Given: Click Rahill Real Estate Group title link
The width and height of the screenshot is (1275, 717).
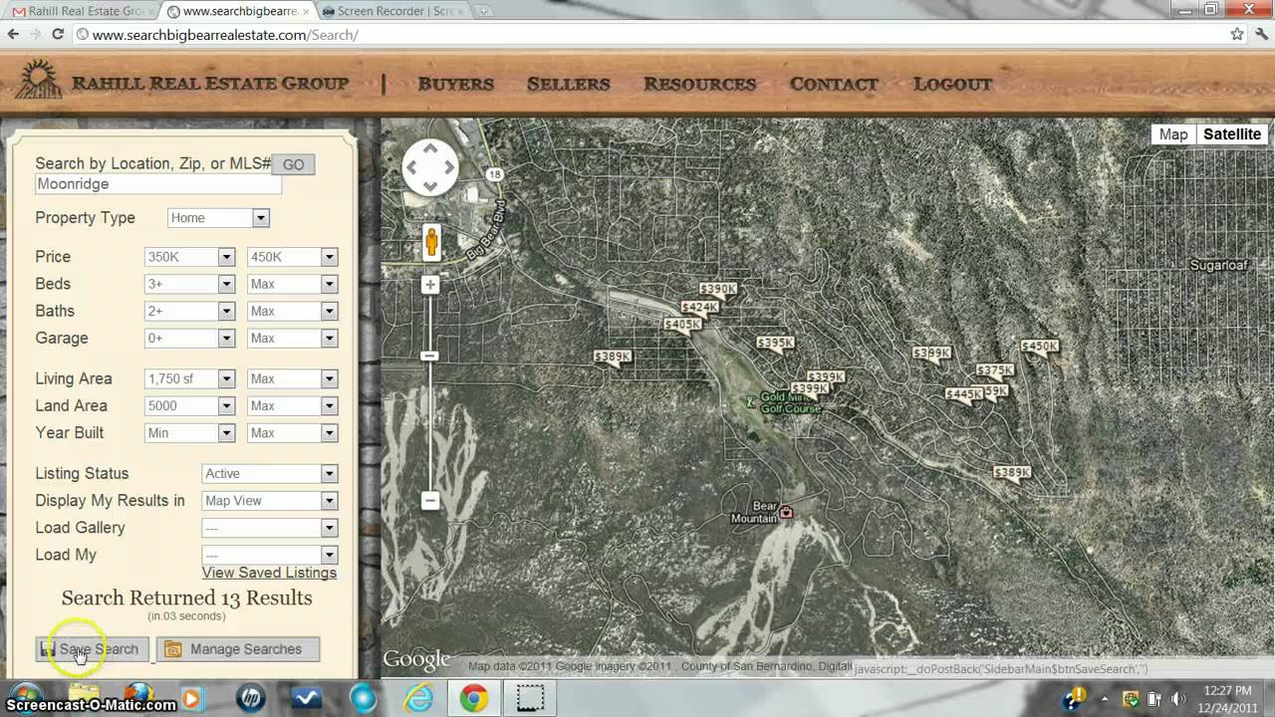Looking at the screenshot, I should coord(210,84).
